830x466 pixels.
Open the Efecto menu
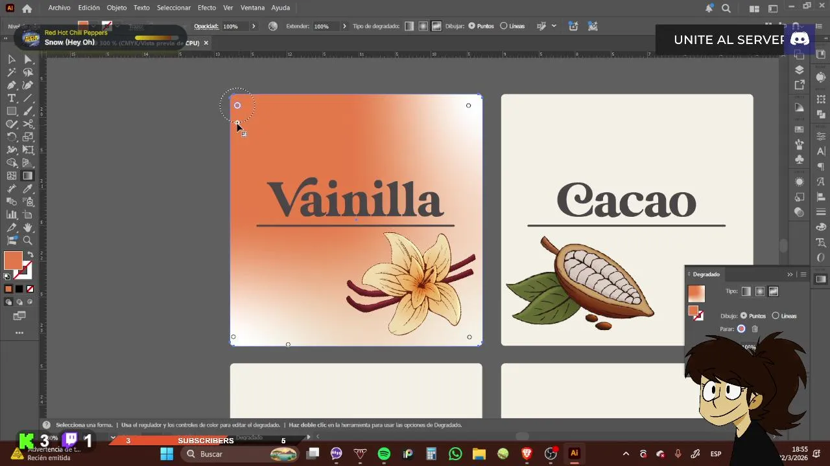[207, 8]
